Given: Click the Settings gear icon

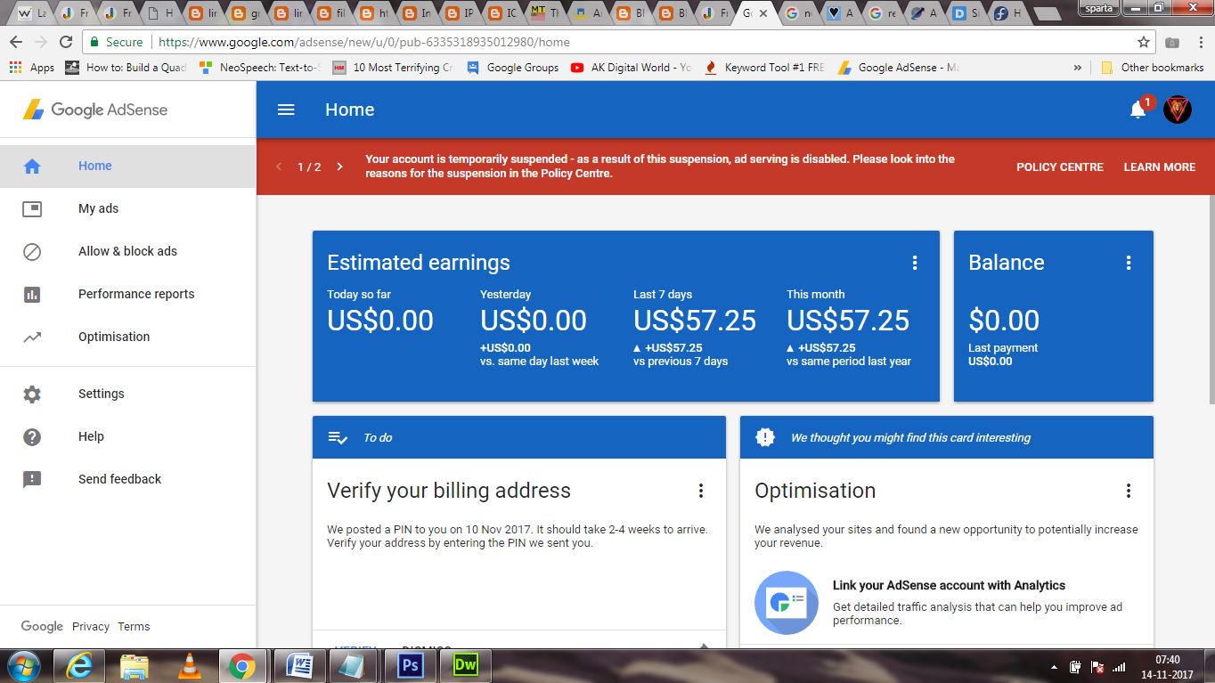Looking at the screenshot, I should [x=32, y=394].
